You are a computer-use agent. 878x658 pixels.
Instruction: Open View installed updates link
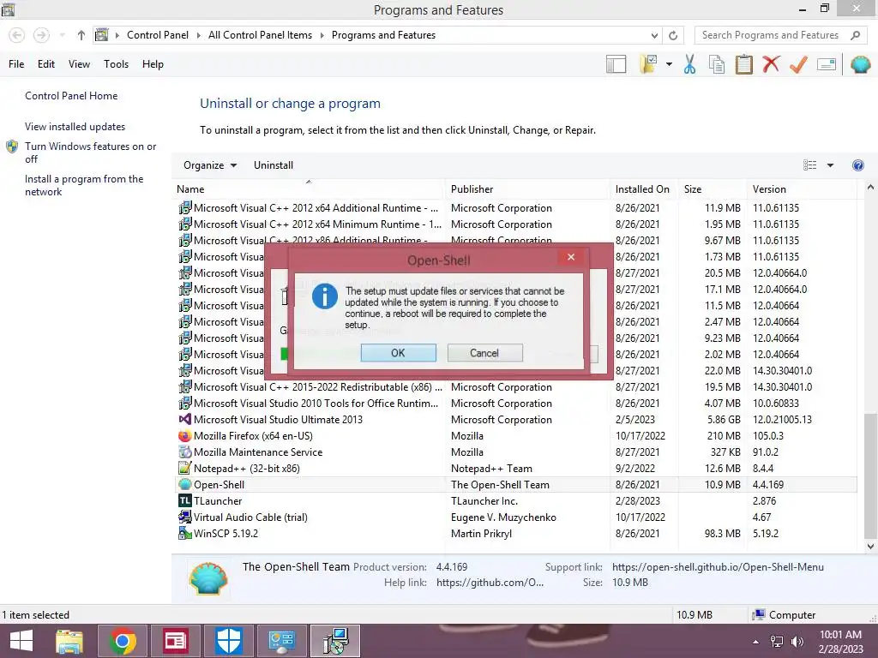coord(75,127)
